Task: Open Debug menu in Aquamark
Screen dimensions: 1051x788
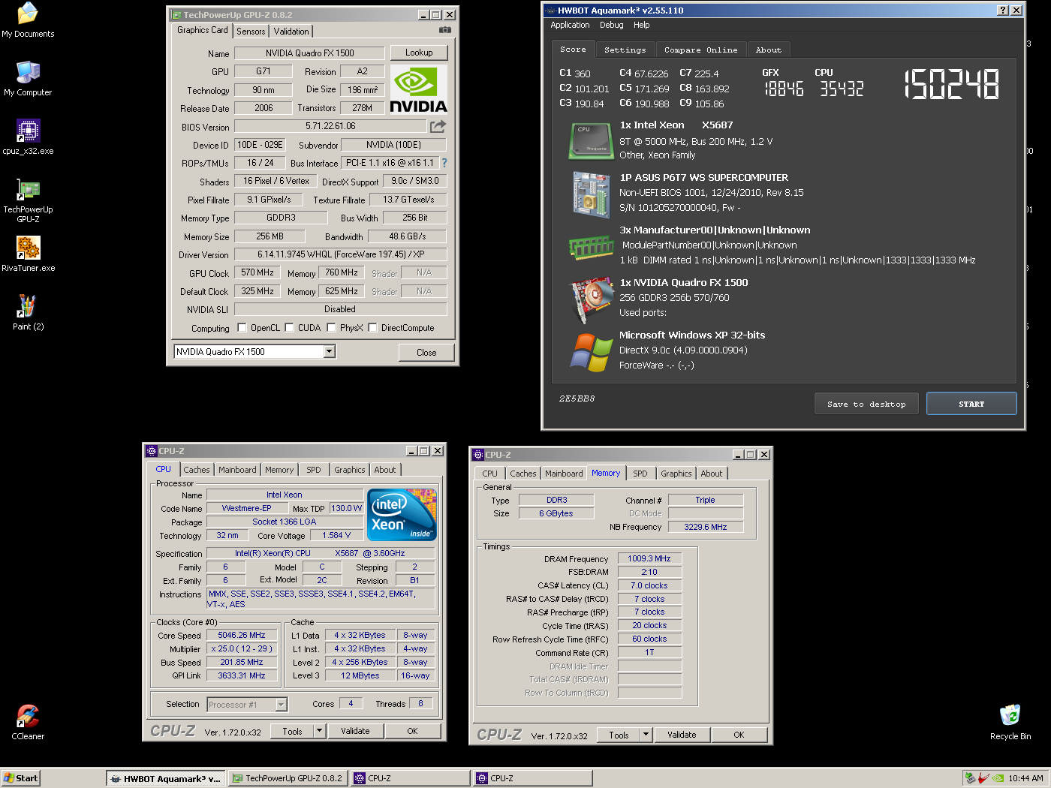Action: tap(611, 25)
